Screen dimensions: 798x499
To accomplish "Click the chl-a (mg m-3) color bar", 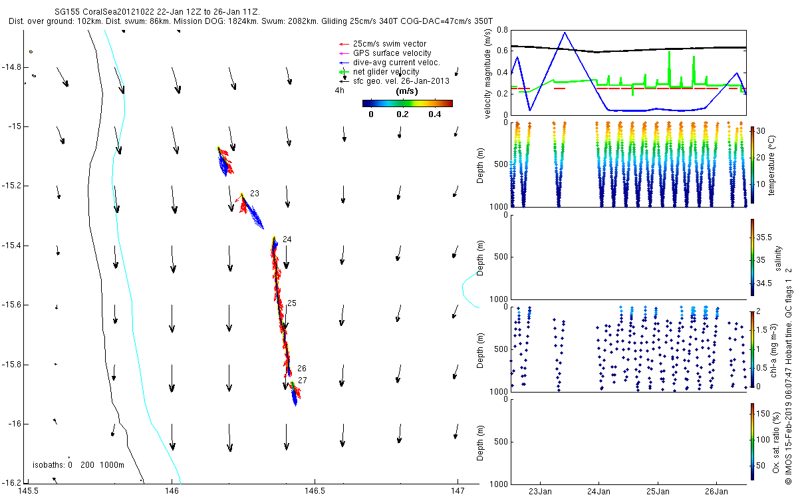I will 752,349.
